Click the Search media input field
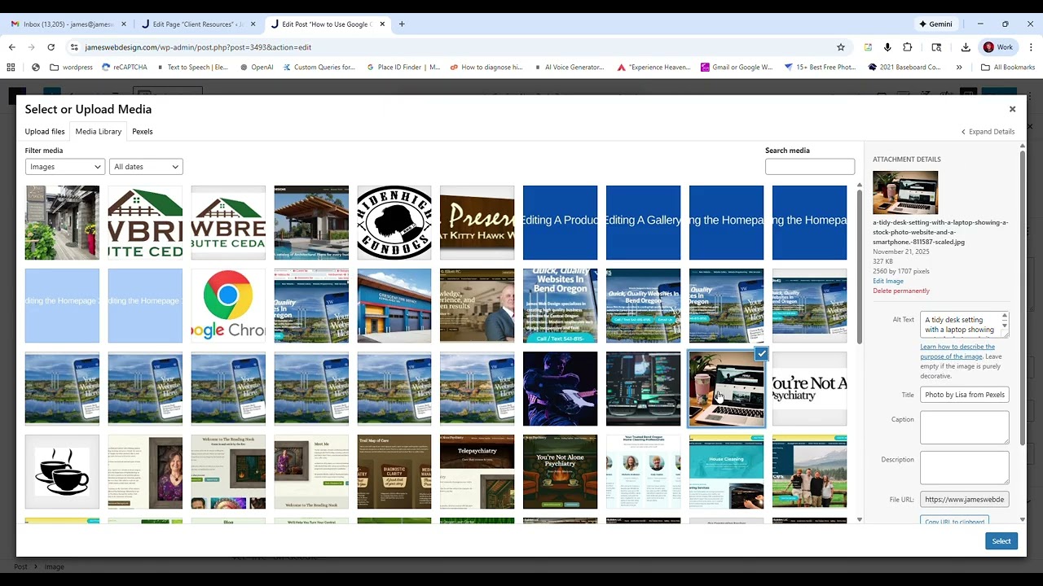The width and height of the screenshot is (1043, 586). pyautogui.click(x=810, y=167)
